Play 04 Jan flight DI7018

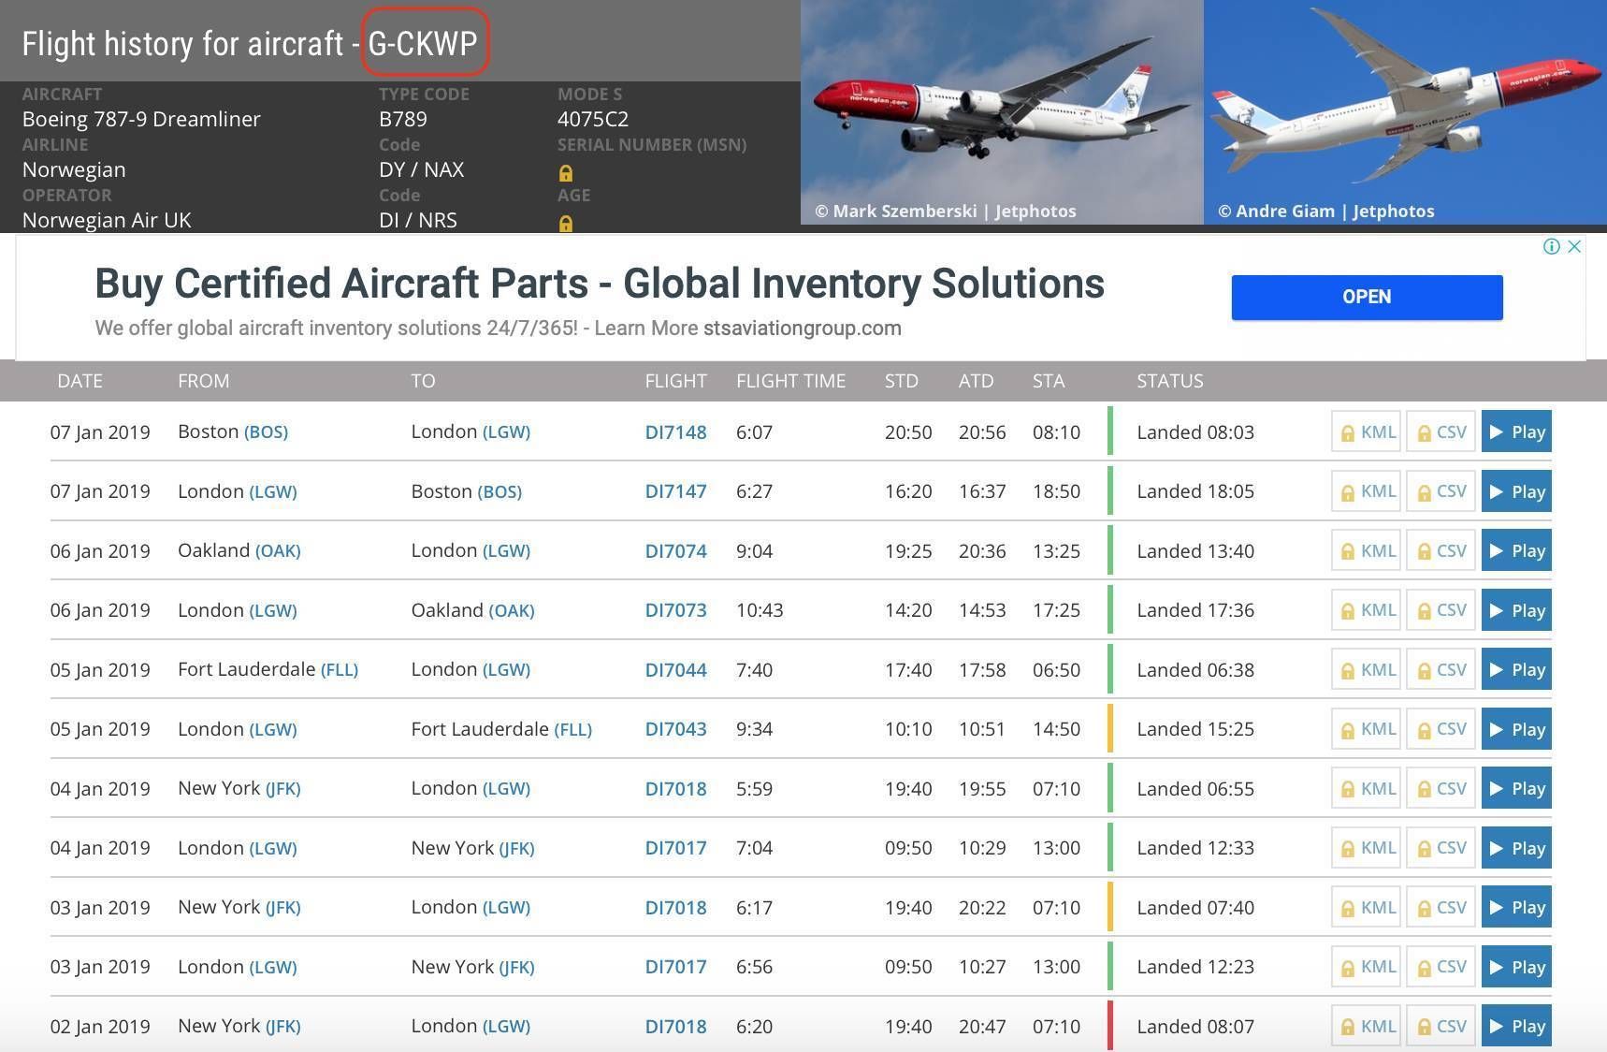[x=1516, y=788]
